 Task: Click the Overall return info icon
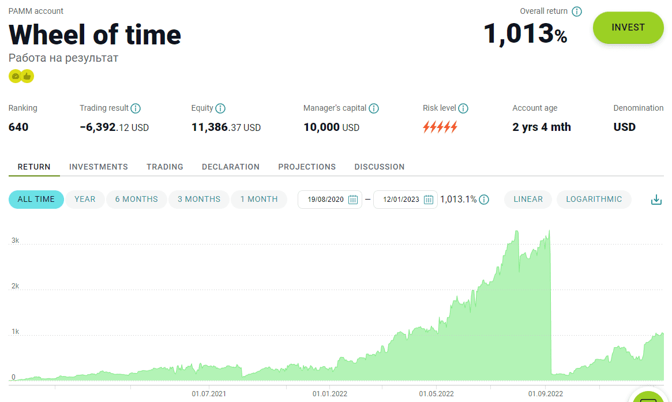(577, 12)
